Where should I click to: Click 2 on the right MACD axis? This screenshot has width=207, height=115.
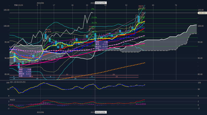pos(198,101)
